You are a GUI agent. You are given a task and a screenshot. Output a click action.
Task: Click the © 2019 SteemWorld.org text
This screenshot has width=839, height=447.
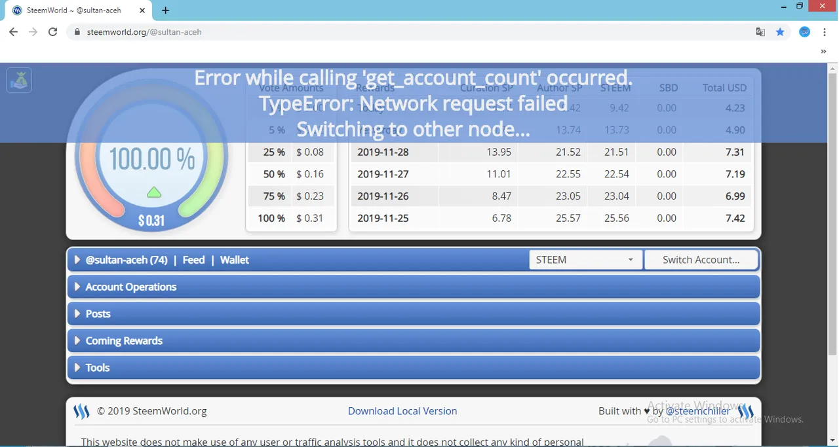click(151, 411)
